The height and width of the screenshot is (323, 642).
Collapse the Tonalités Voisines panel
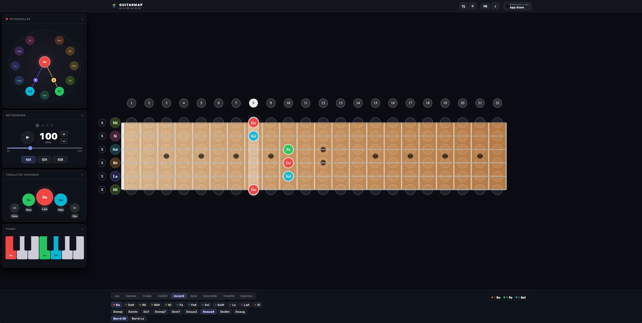click(82, 175)
